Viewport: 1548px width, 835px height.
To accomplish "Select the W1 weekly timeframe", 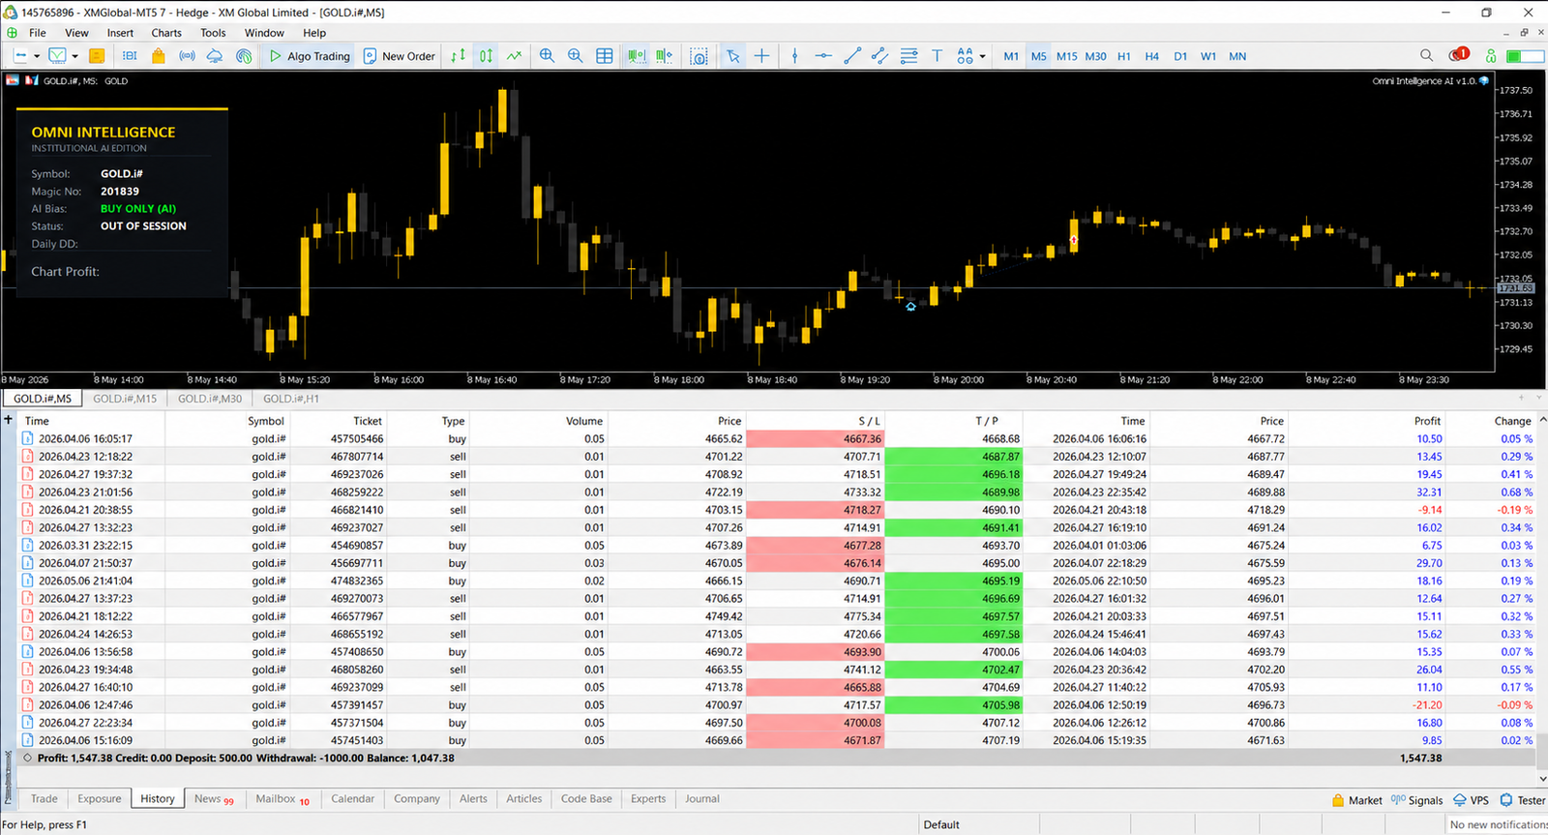I will coord(1208,56).
